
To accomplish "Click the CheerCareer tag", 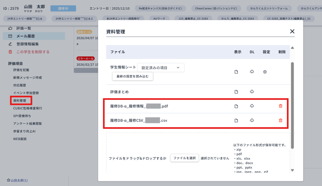I will click(x=216, y=9).
